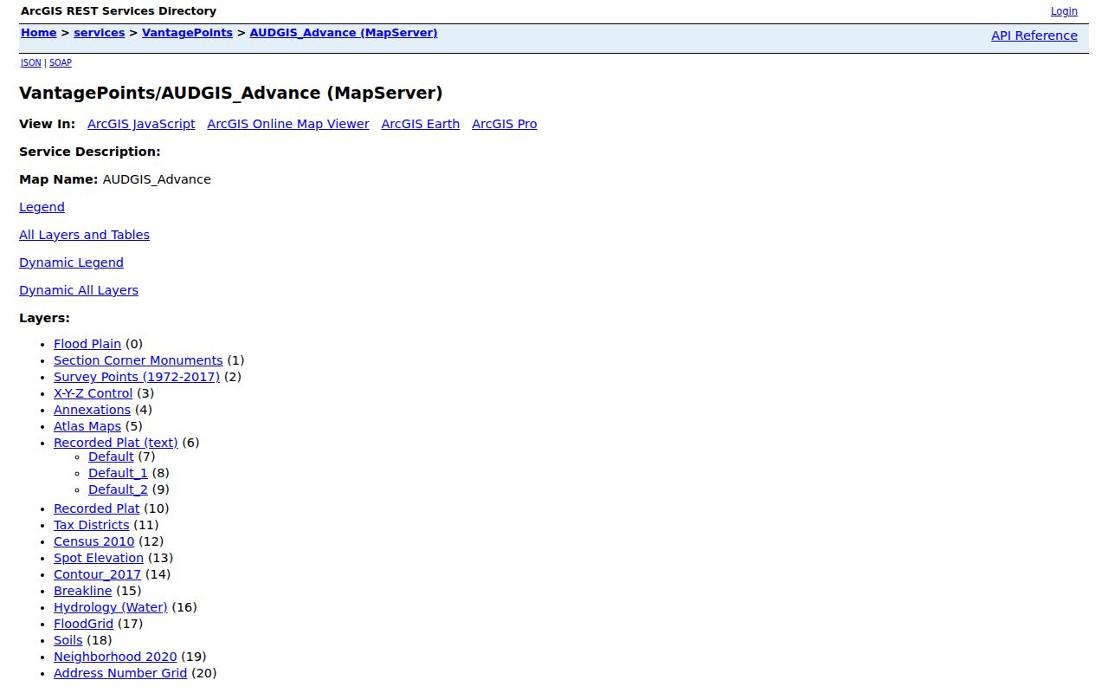View in ArcGIS JavaScript
The height and width of the screenshot is (693, 1108).
141,124
